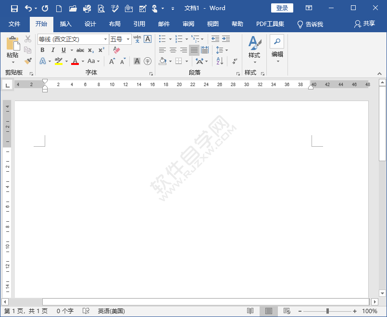Image resolution: width=387 pixels, height=317 pixels.
Task: Toggle Strikethrough abc formatting
Action: point(80,50)
